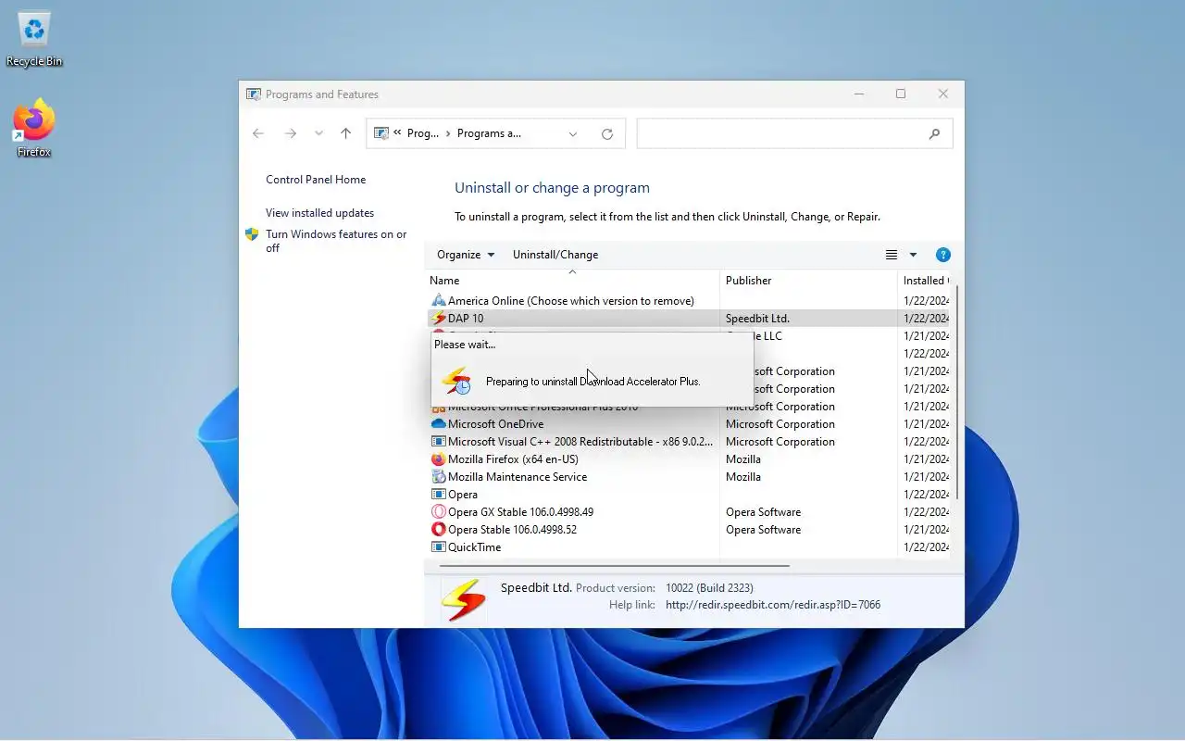The image size is (1185, 741).
Task: Sort by the Name column header
Action: [572, 281]
